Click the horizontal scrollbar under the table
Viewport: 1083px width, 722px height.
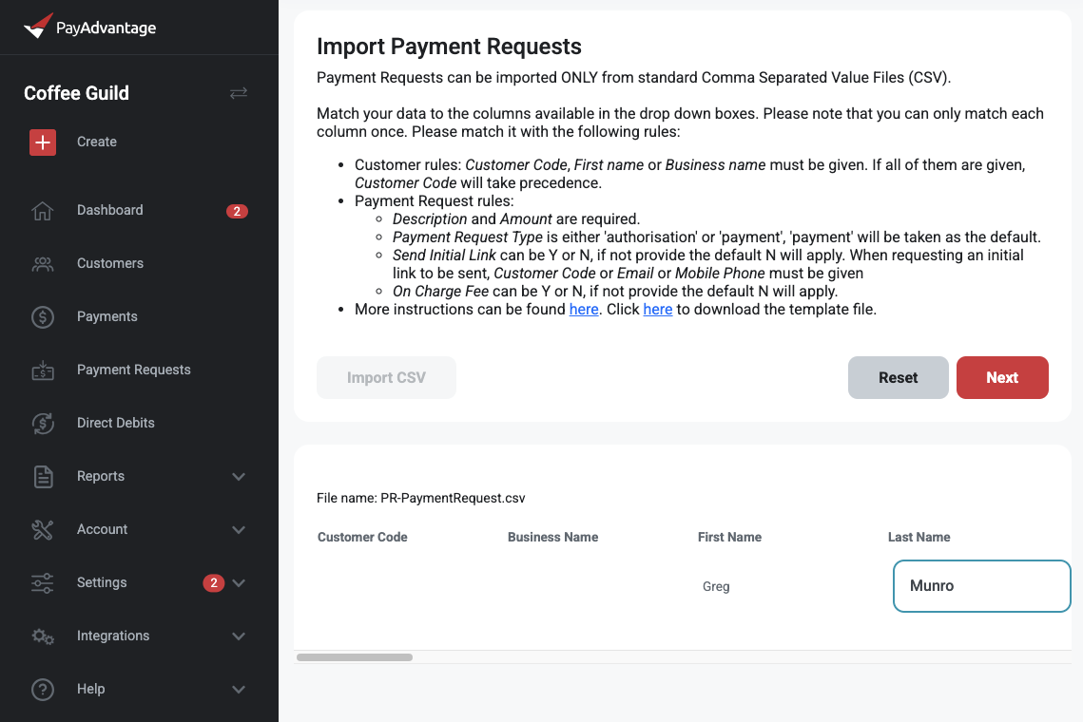pos(355,657)
